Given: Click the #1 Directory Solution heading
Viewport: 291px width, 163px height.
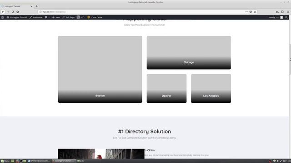Looking at the screenshot, I should (145, 131).
